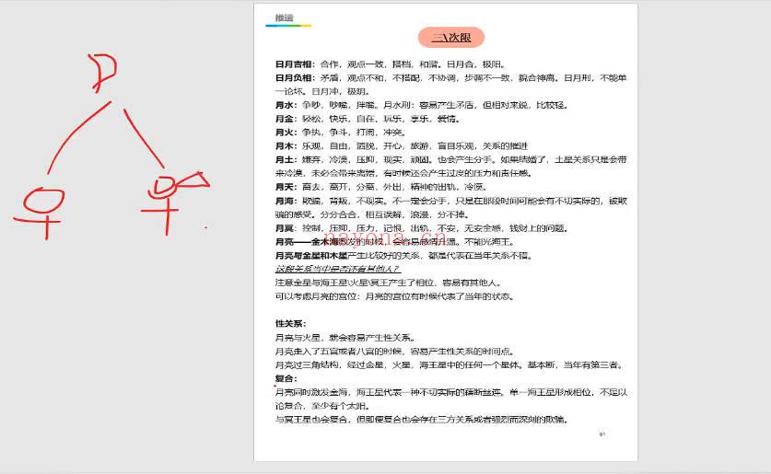Image resolution: width=771 pixels, height=474 pixels.
Task: Click the '月火' line label
Action: pyautogui.click(x=285, y=133)
